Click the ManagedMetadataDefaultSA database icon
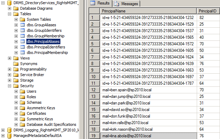The image size is (220, 139). point(10,136)
